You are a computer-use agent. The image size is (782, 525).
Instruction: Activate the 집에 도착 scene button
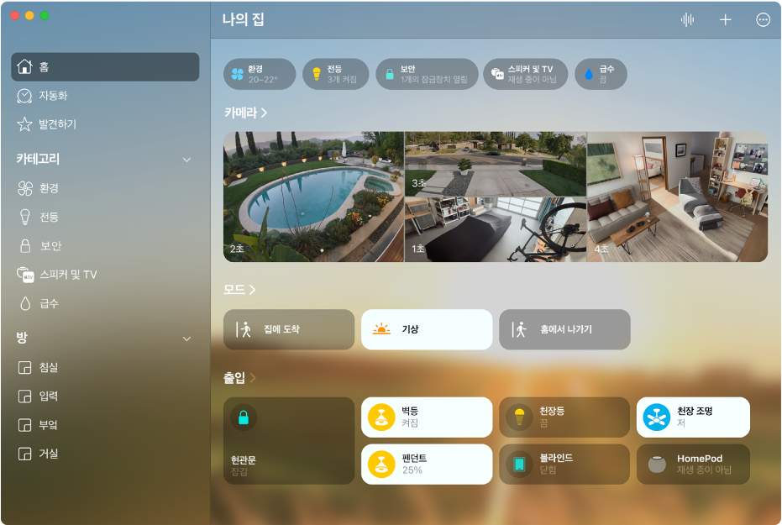tap(289, 329)
